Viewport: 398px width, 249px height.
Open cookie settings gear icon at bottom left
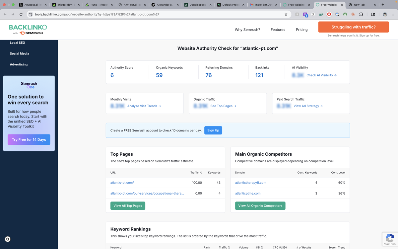pos(8,239)
